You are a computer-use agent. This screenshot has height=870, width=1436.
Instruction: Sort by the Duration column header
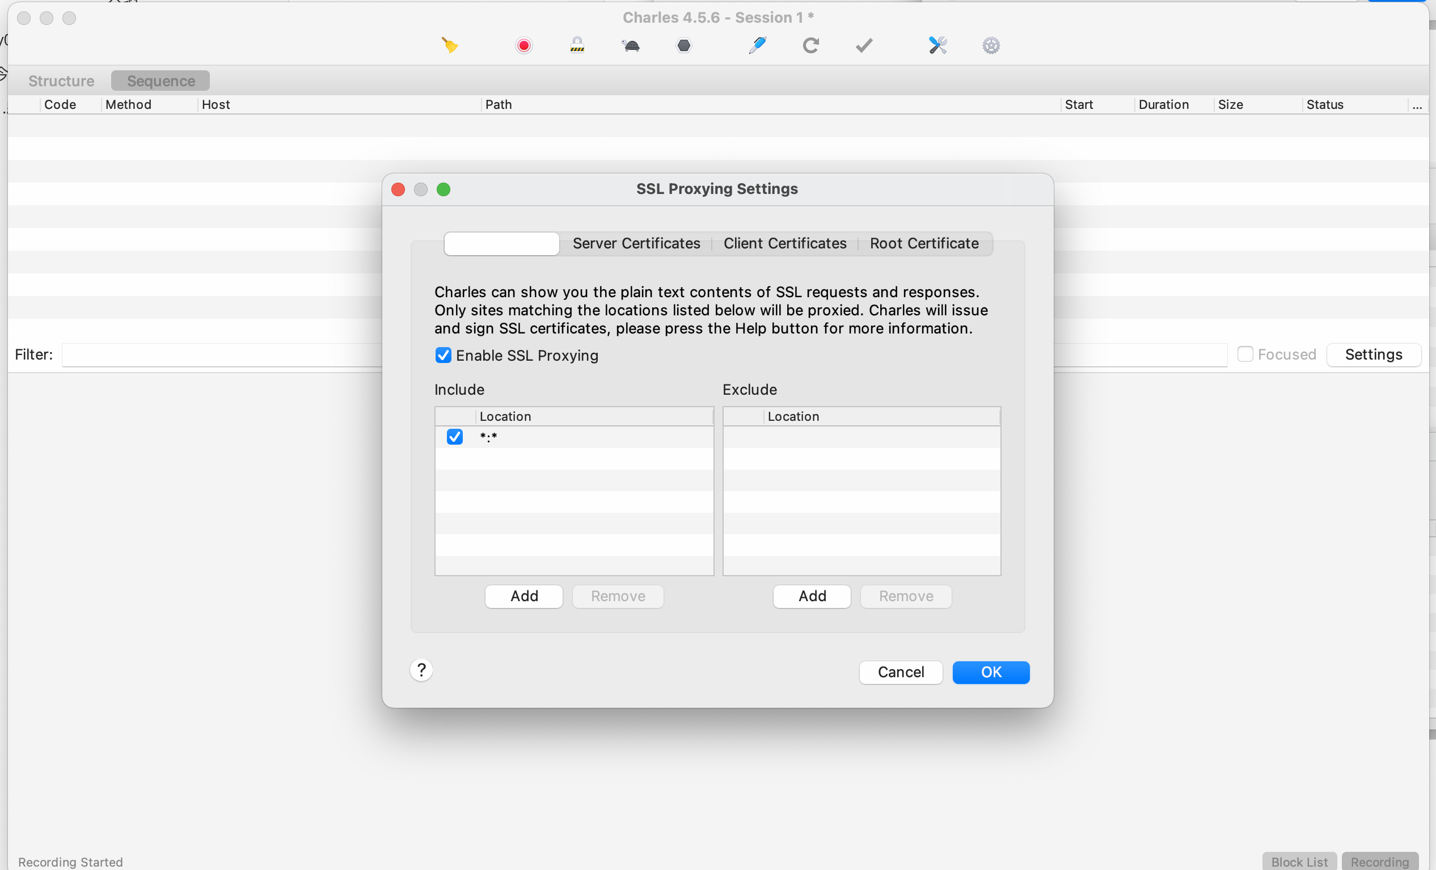(x=1175, y=104)
